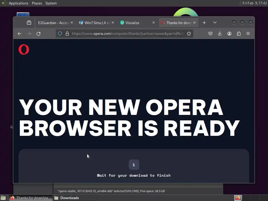Click the clock showing Fri Feb 9
268x201 pixels.
[x=255, y=3]
